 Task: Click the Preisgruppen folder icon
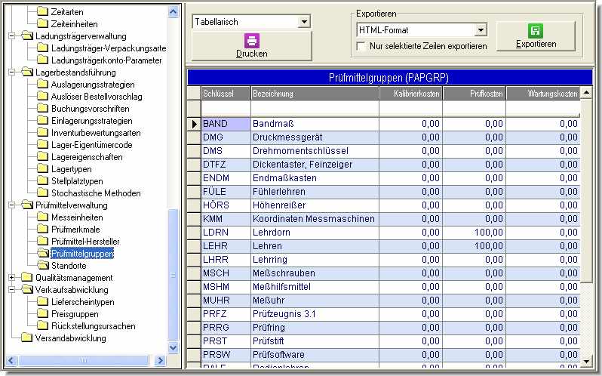(x=43, y=314)
